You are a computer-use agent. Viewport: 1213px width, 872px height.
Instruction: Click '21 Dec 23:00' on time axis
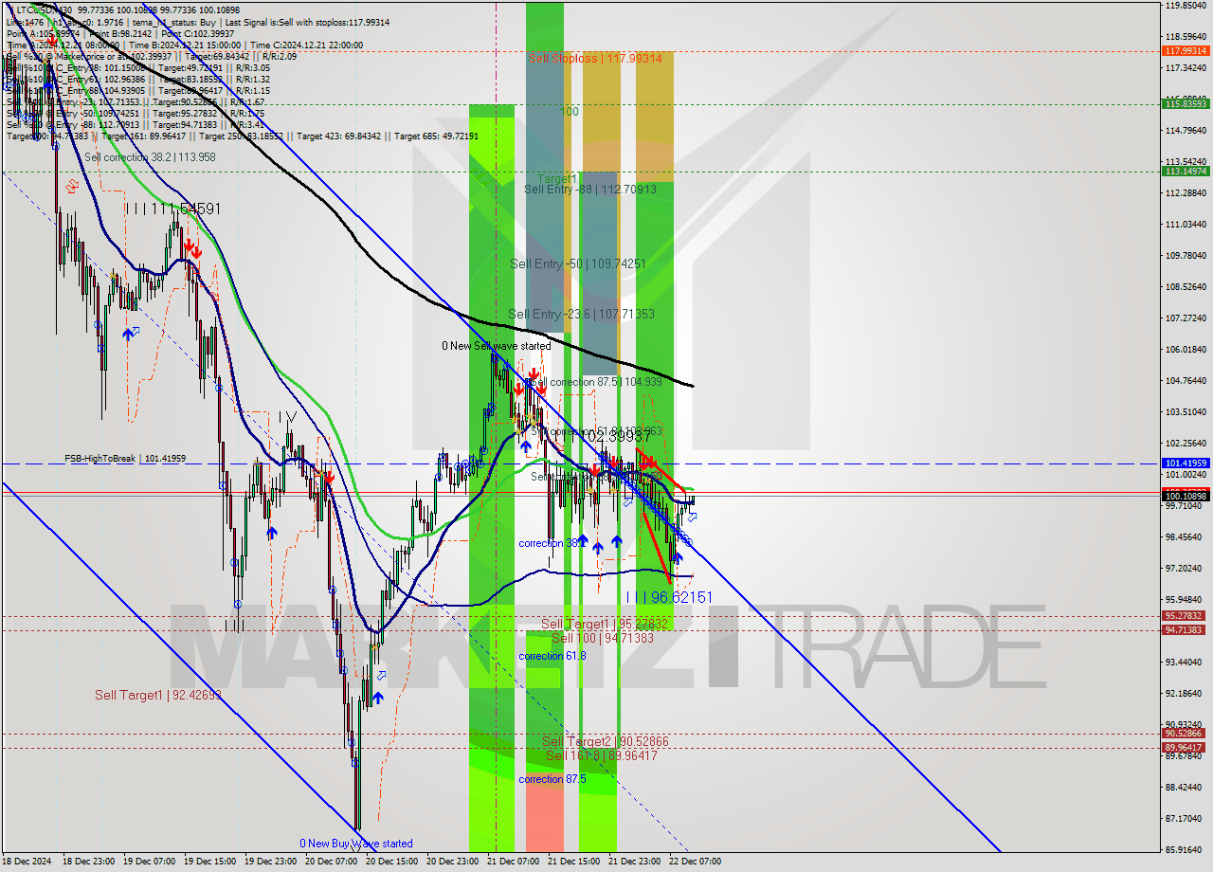[634, 863]
